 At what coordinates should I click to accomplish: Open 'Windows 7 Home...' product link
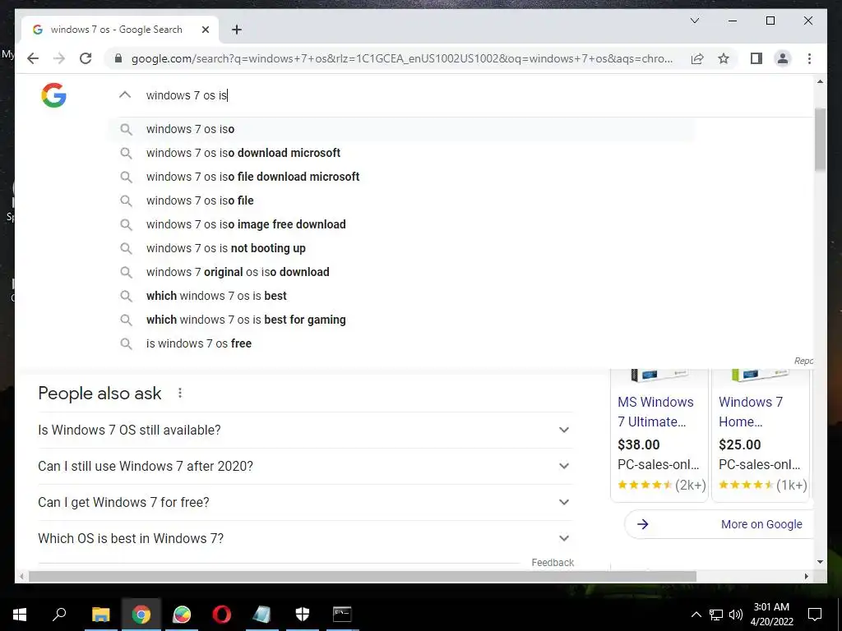pos(751,412)
